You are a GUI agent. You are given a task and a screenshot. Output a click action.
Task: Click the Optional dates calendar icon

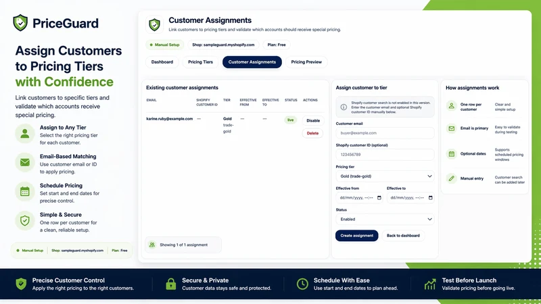click(451, 154)
